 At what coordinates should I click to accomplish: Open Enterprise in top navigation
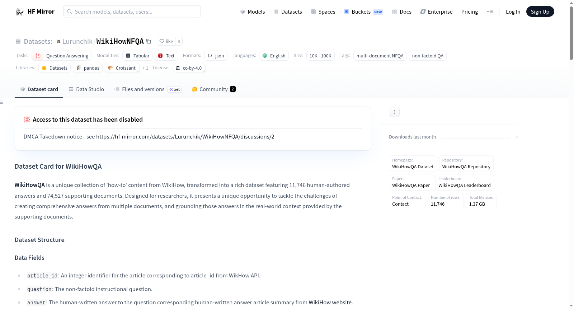point(436,12)
